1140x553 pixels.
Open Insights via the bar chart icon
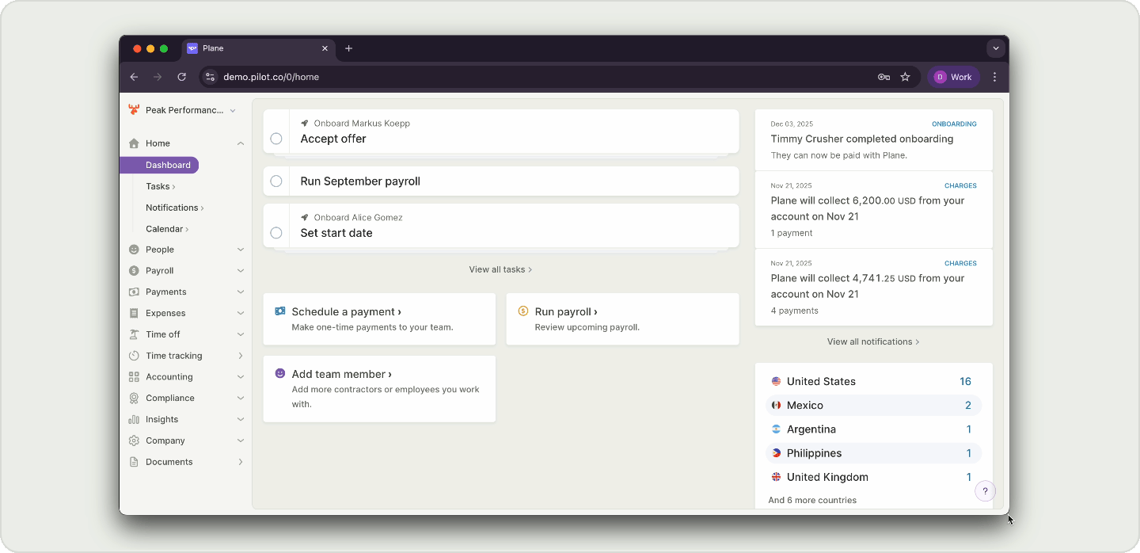[134, 419]
